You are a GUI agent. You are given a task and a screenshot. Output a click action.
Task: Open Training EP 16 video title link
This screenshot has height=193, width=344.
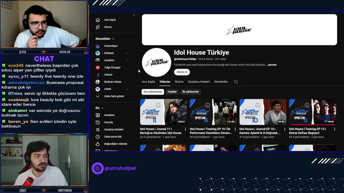tap(211, 131)
